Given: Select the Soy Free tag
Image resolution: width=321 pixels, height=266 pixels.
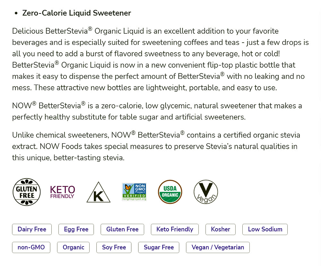Looking at the screenshot, I should [114, 247].
